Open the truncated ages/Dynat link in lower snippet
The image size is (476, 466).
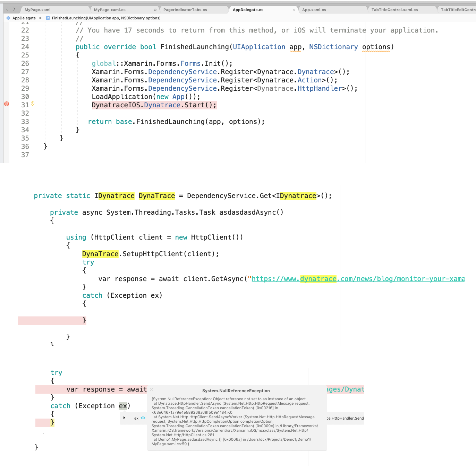(345, 389)
